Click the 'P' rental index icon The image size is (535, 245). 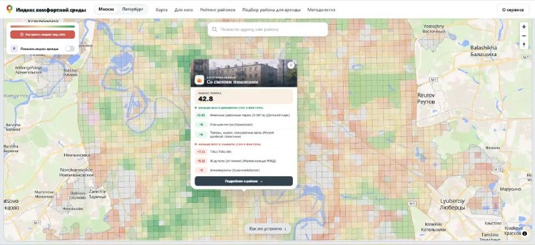[x=14, y=49]
